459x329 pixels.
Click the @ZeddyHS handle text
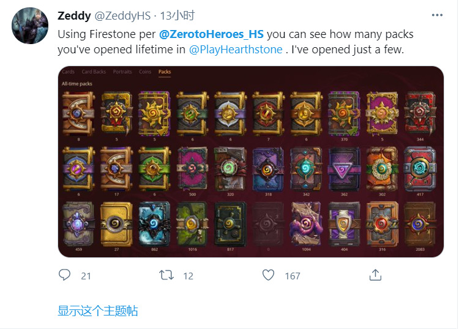click(122, 16)
